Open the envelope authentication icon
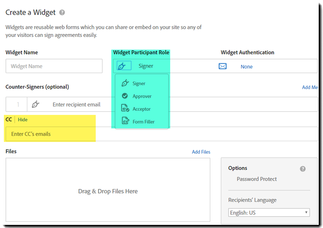 pos(222,66)
